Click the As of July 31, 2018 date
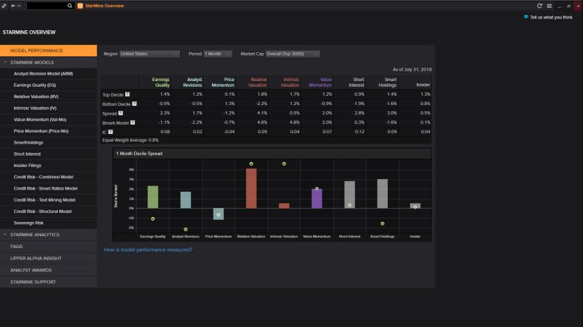 coord(412,70)
